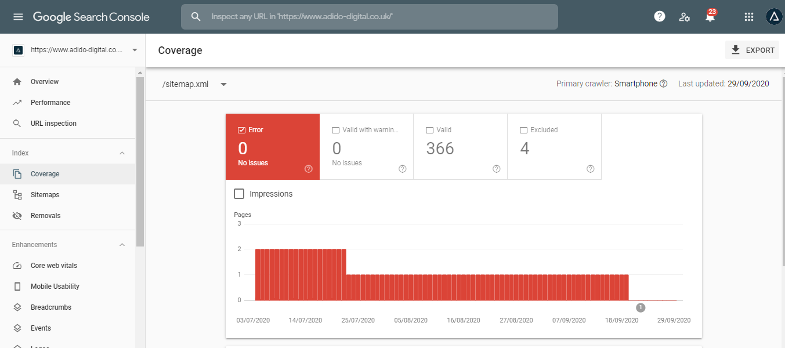The image size is (785, 348).
Task: Click help icon in Valid card
Action: coord(497,169)
